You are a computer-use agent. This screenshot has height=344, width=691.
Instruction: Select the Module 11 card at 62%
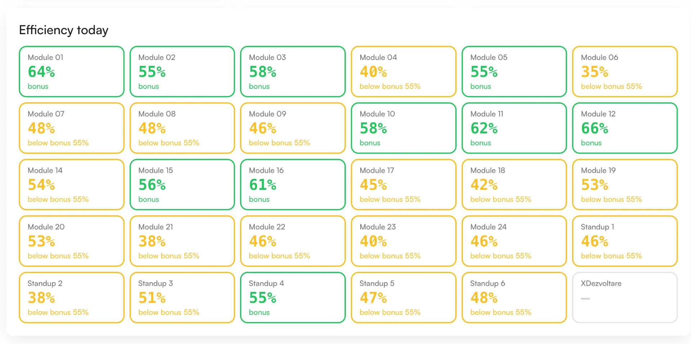[x=514, y=128]
